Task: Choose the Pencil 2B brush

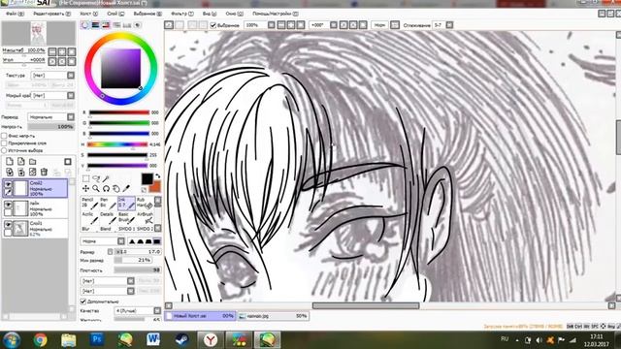Action: click(89, 203)
